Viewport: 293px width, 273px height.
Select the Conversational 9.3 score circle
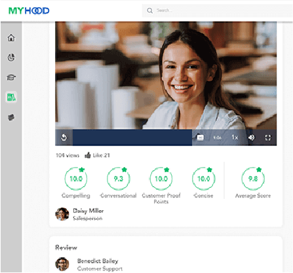(x=119, y=179)
